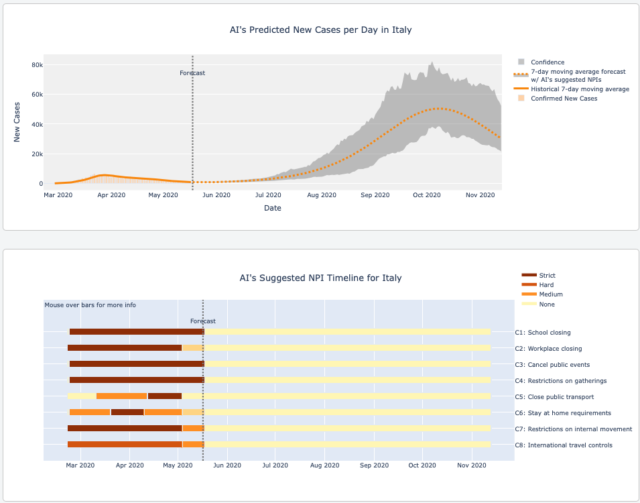Image resolution: width=640 pixels, height=503 pixels.
Task: Toggle Confirmed New Cases legend entry
Action: click(x=564, y=99)
